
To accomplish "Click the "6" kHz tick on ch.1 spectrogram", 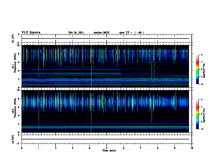I will click(19, 62).
